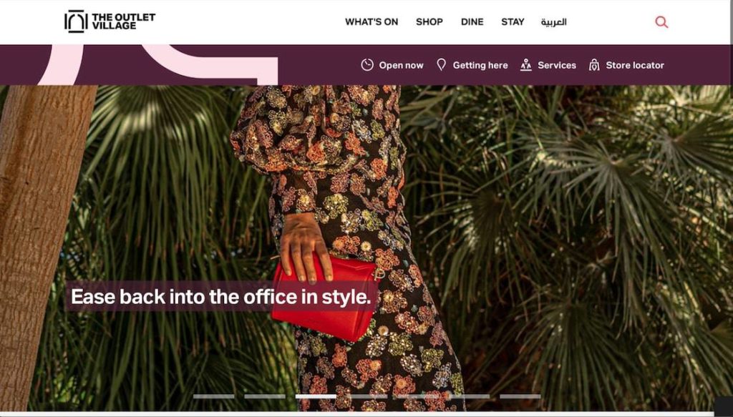The width and height of the screenshot is (733, 417).
Task: Click the Services text link
Action: point(557,65)
